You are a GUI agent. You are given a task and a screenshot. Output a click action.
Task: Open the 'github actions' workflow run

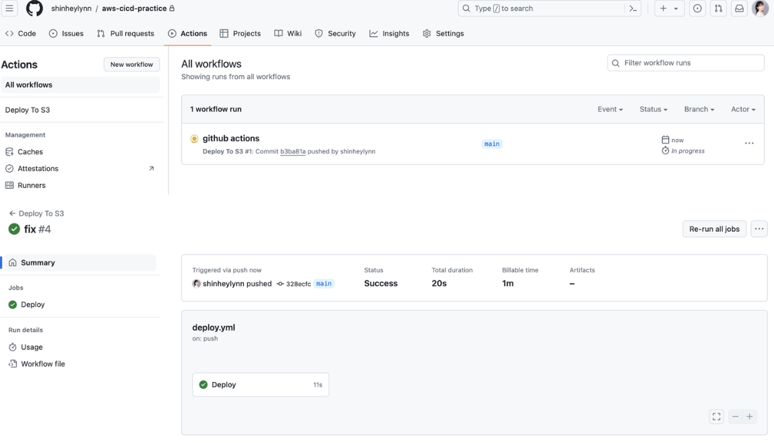click(231, 139)
